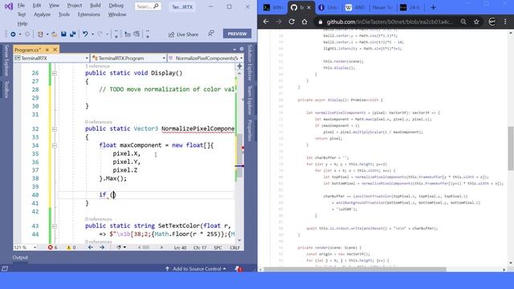The height and width of the screenshot is (289, 514).
Task: Open the Project menu
Action: (75, 6)
